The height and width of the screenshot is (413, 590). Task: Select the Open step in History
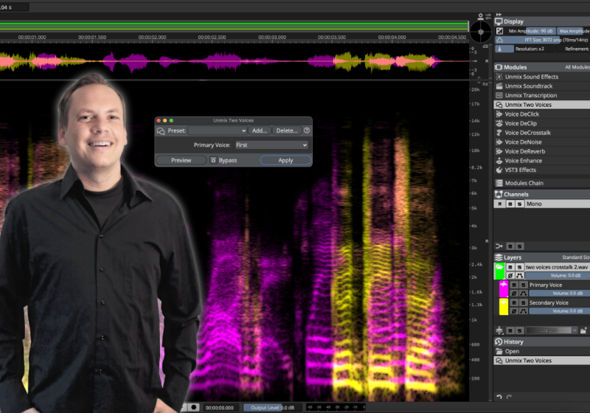tap(542, 351)
